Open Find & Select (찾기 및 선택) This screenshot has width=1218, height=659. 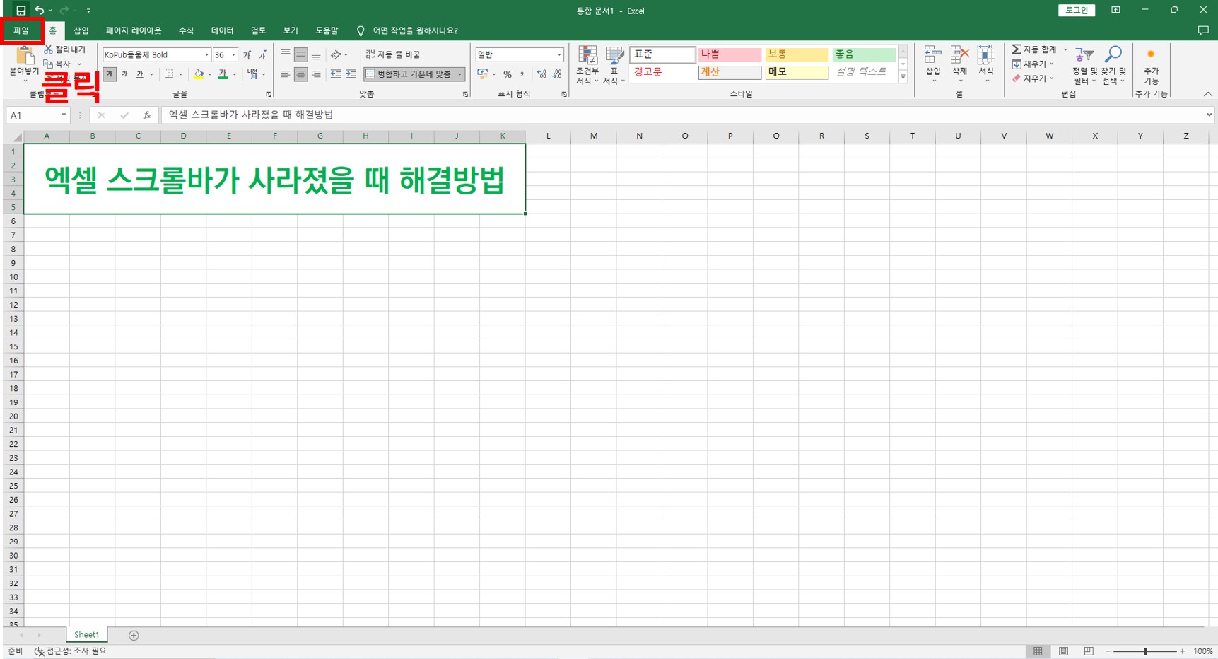[1113, 65]
